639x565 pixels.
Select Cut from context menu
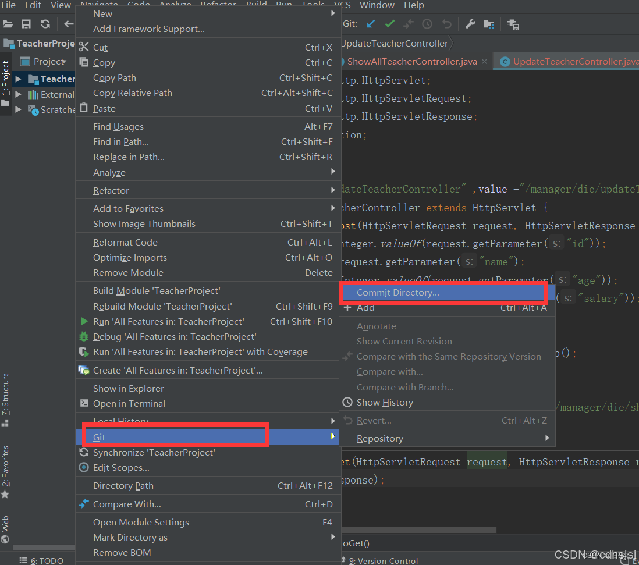click(x=208, y=47)
